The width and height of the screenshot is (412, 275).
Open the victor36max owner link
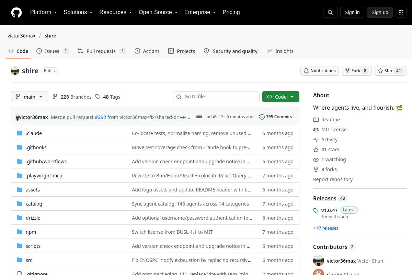22,36
